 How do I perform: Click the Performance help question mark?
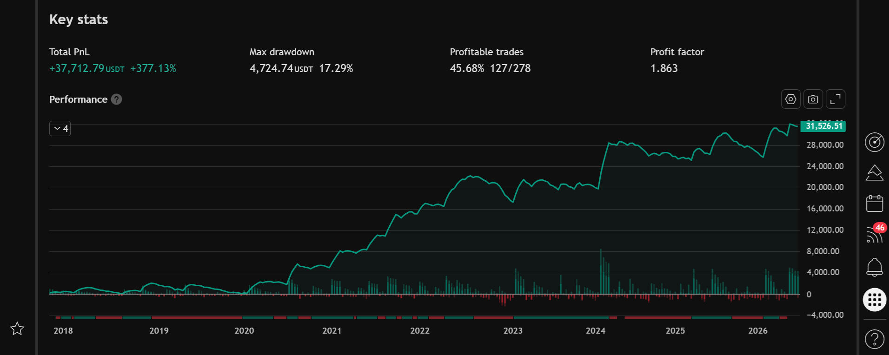pos(117,99)
